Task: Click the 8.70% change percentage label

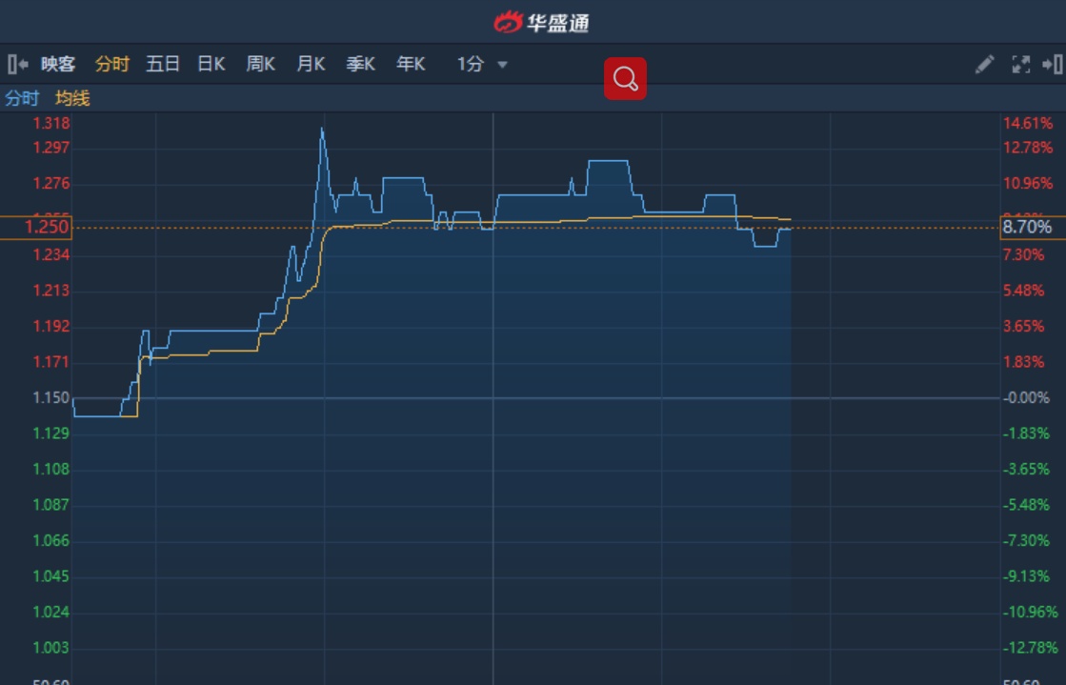Action: point(1027,227)
